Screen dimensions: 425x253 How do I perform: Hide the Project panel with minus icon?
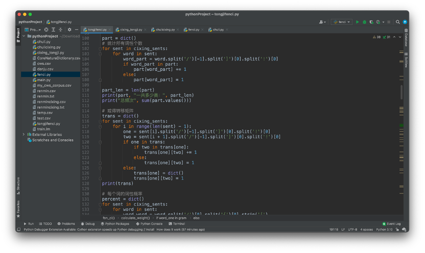click(x=77, y=30)
